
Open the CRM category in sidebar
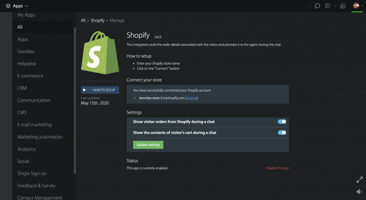pos(22,88)
